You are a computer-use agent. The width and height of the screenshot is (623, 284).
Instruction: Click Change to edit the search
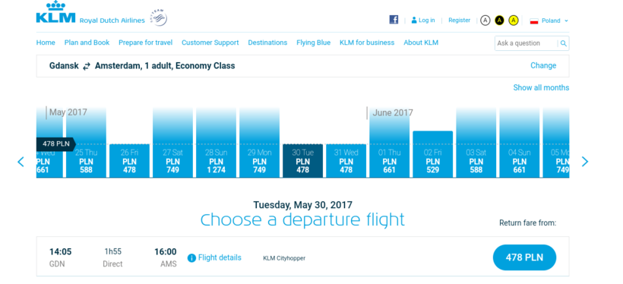(543, 65)
